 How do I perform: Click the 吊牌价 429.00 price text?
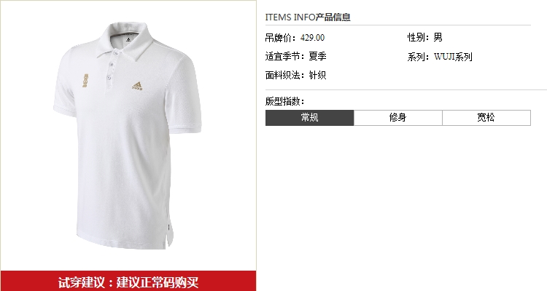(x=295, y=38)
